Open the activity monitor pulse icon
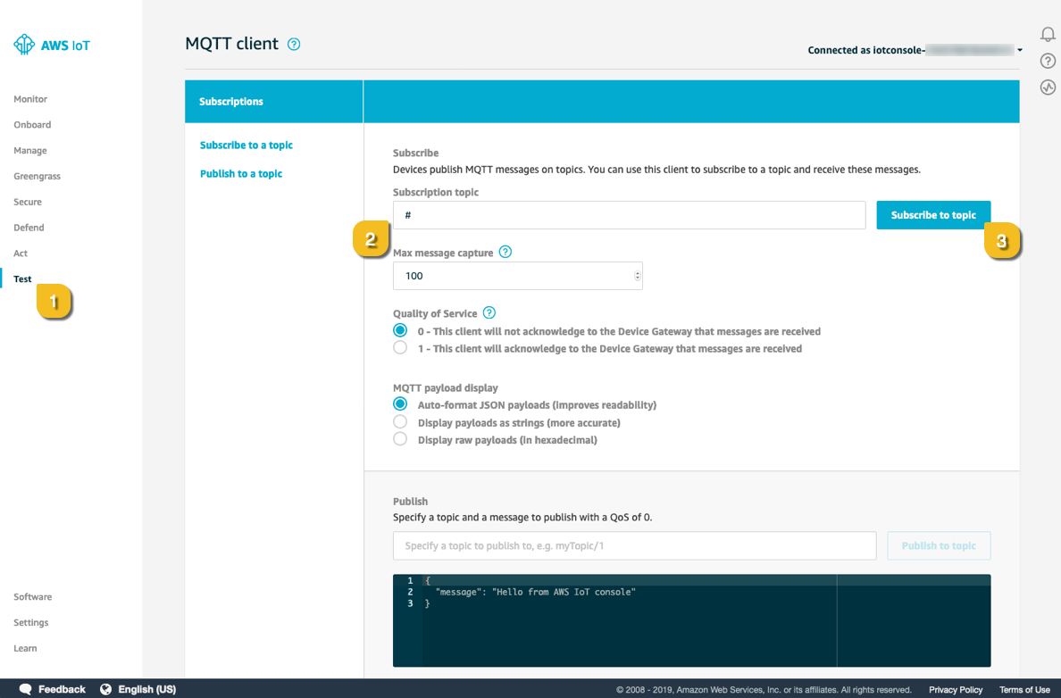This screenshot has height=698, width=1061. (x=1048, y=87)
